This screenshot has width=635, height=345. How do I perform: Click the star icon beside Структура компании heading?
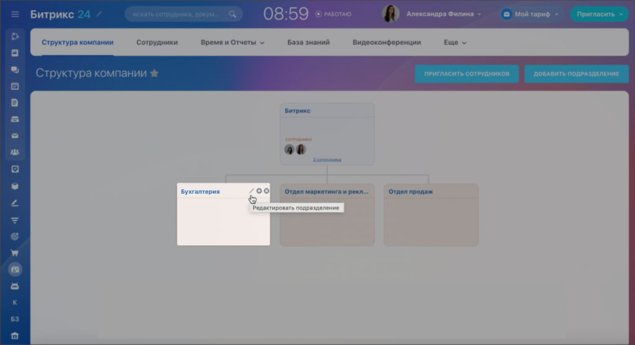coord(154,74)
